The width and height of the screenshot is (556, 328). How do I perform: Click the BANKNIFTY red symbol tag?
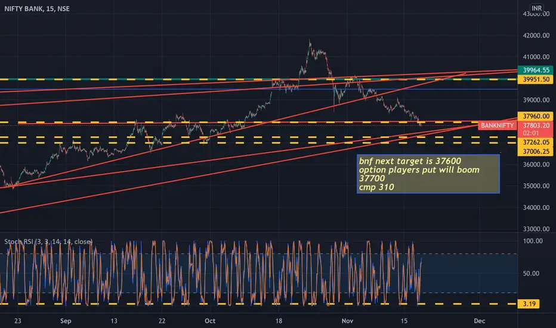point(497,125)
